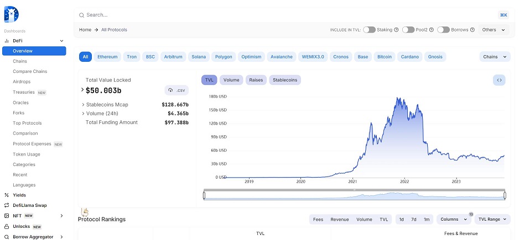Click the chart time range slider

pos(354,195)
